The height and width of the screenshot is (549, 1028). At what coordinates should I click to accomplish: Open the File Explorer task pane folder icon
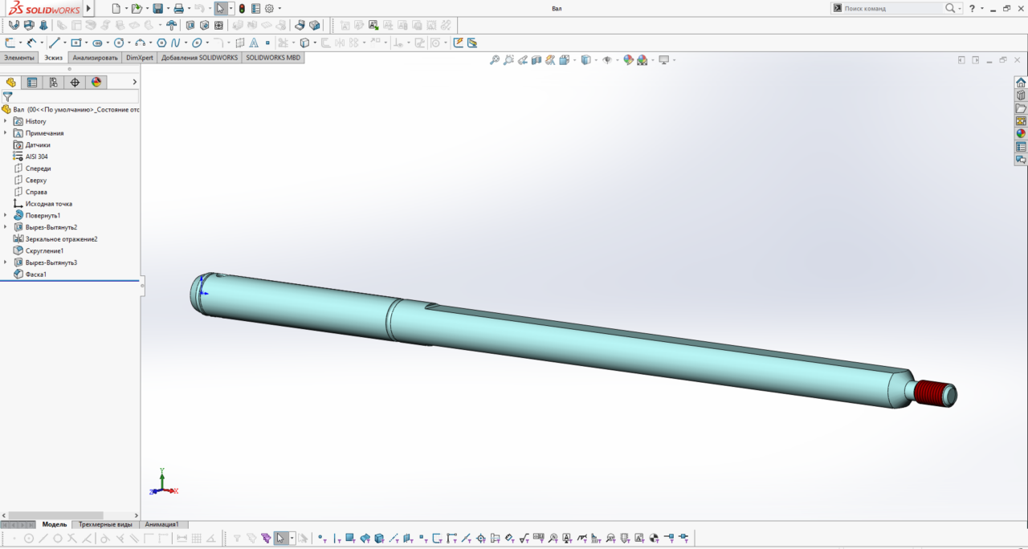(x=1021, y=108)
